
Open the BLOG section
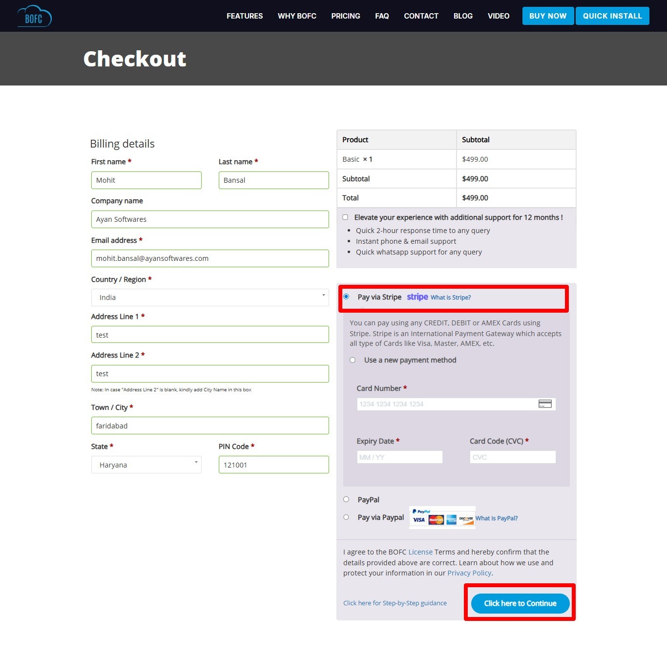462,16
